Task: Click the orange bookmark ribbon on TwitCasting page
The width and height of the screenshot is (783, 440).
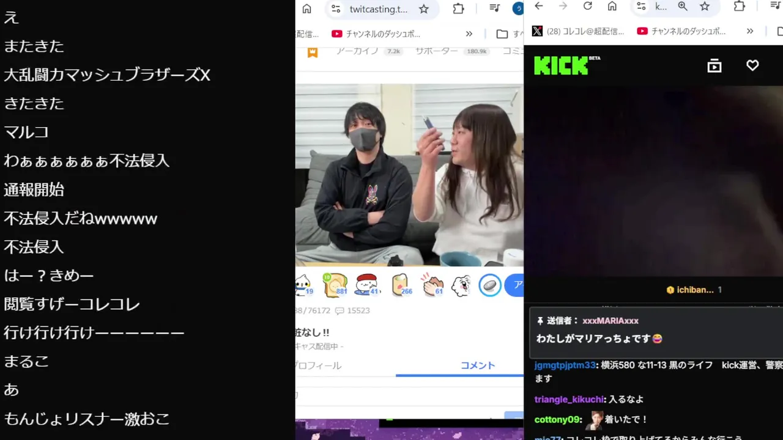Action: click(313, 52)
